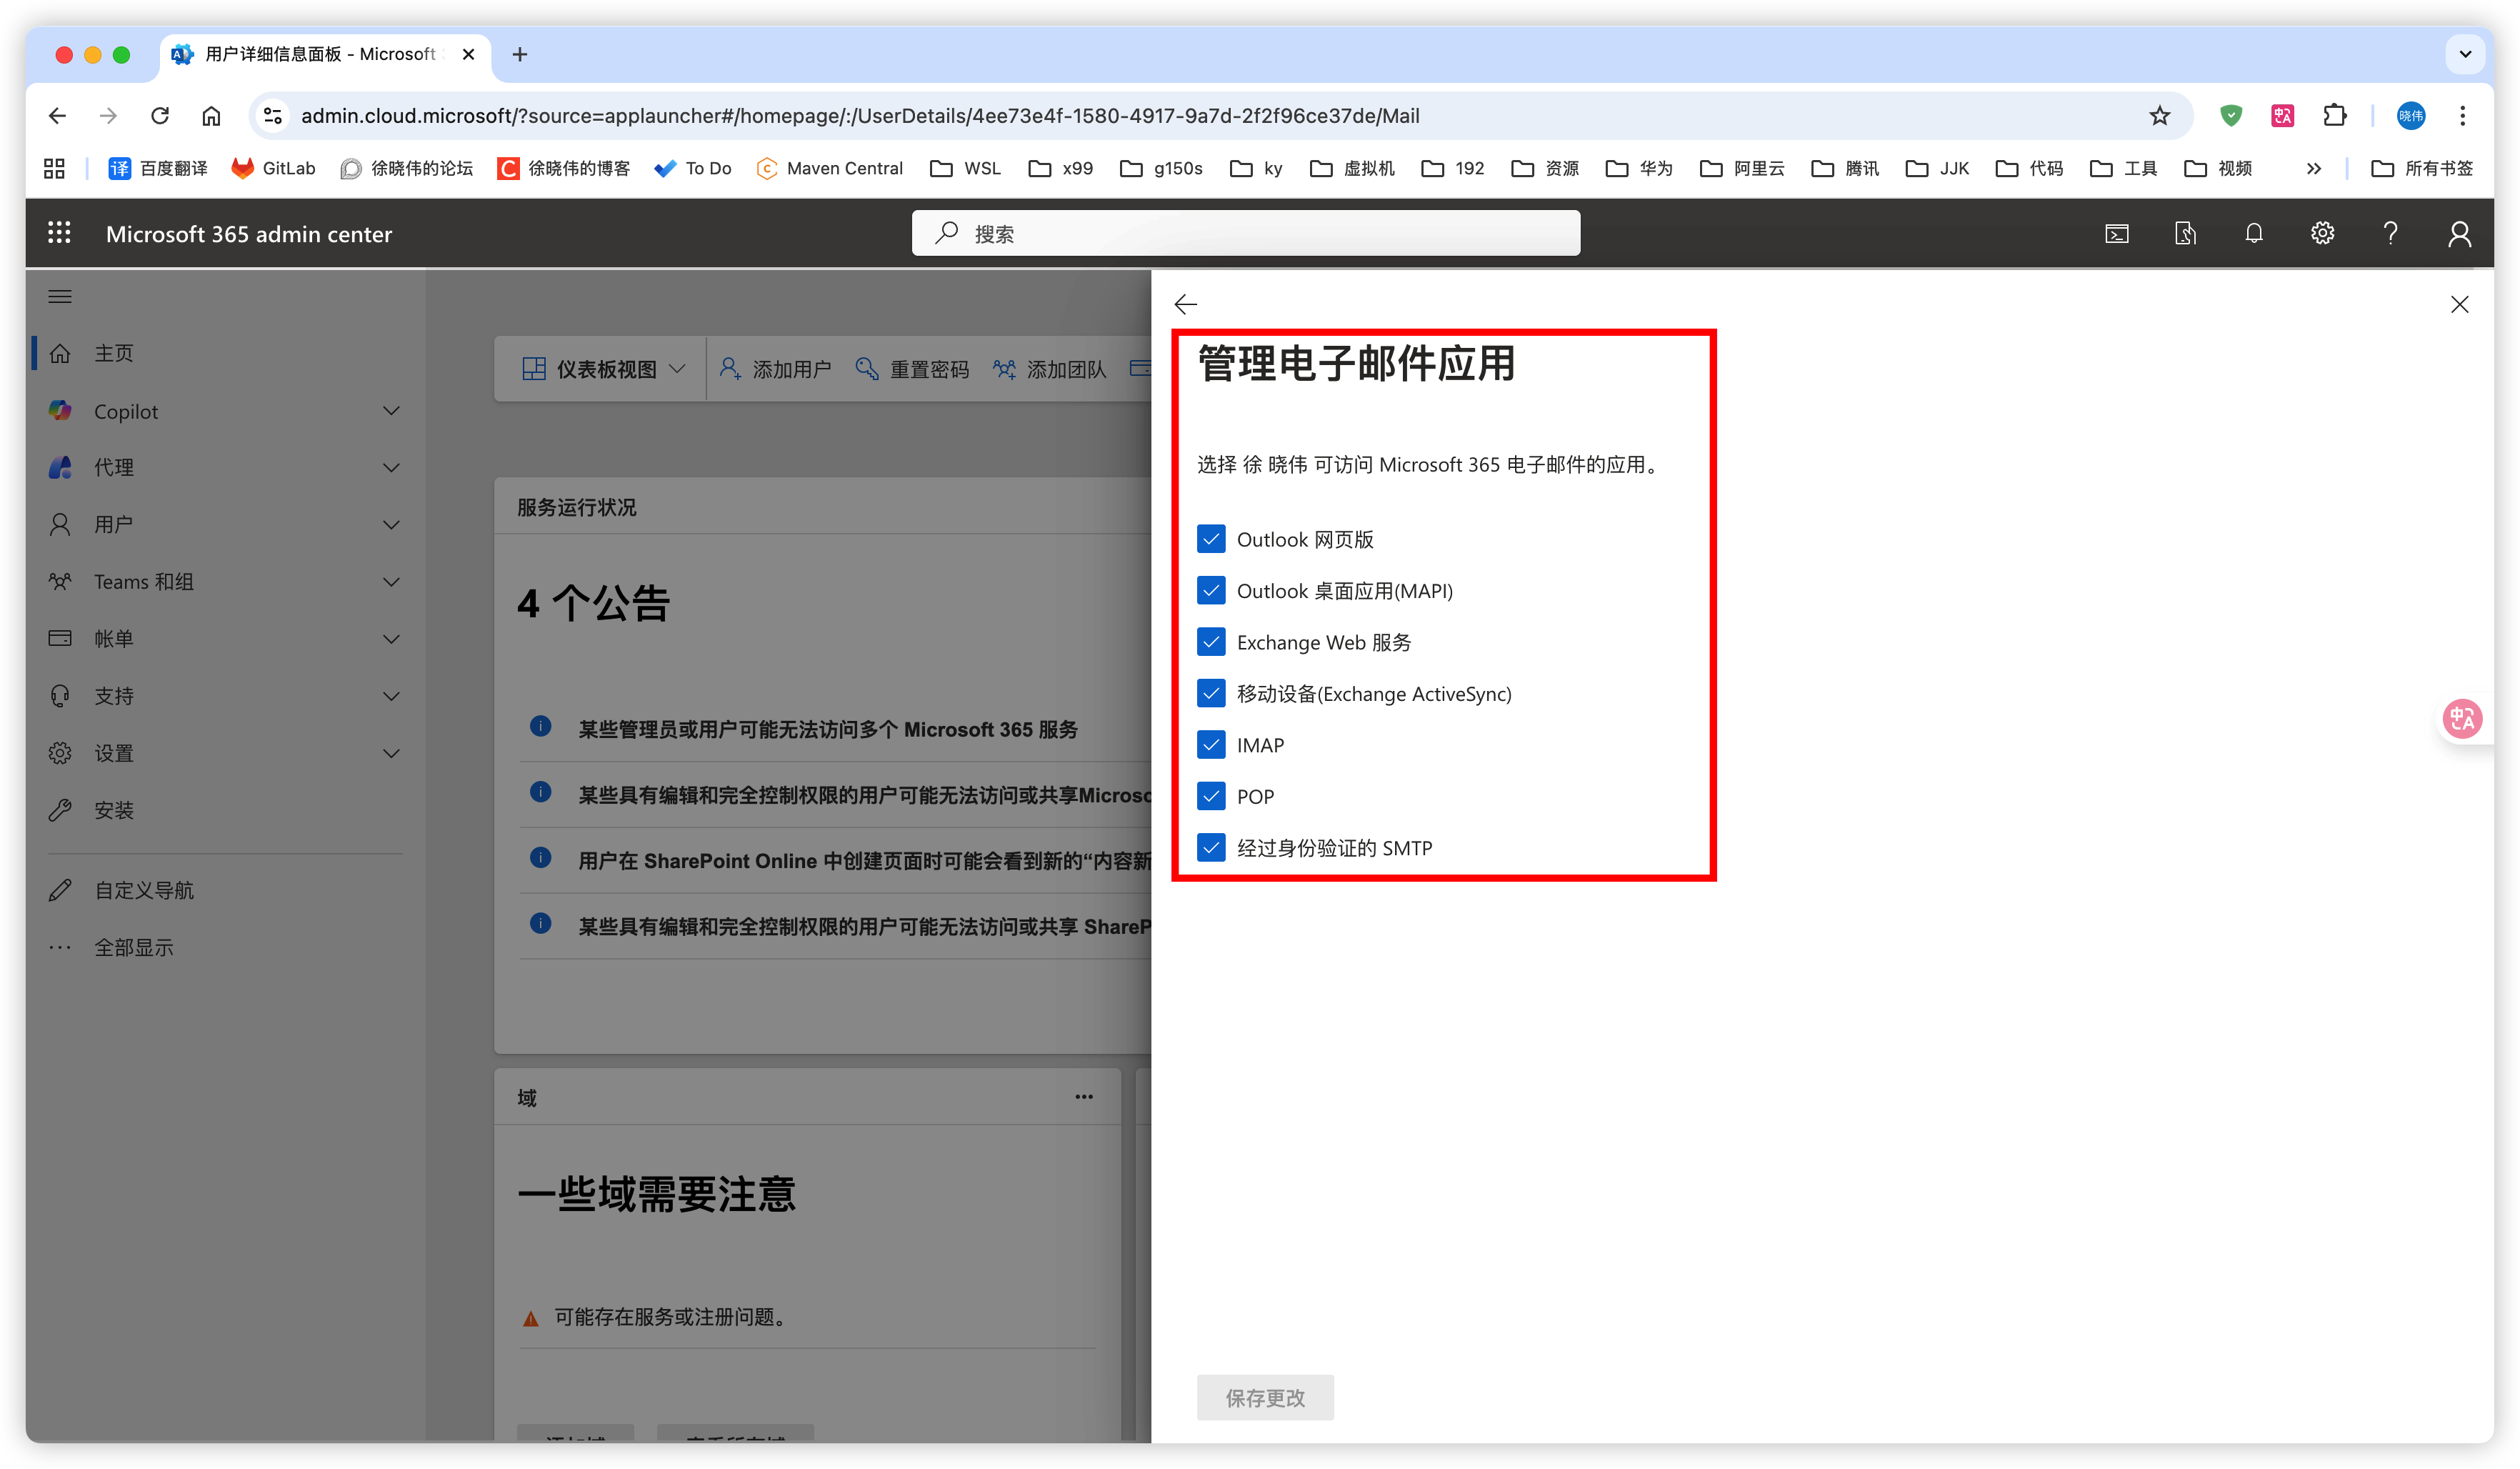Image resolution: width=2520 pixels, height=1469 pixels.
Task: Click the 保存更改 button
Action: point(1265,1397)
